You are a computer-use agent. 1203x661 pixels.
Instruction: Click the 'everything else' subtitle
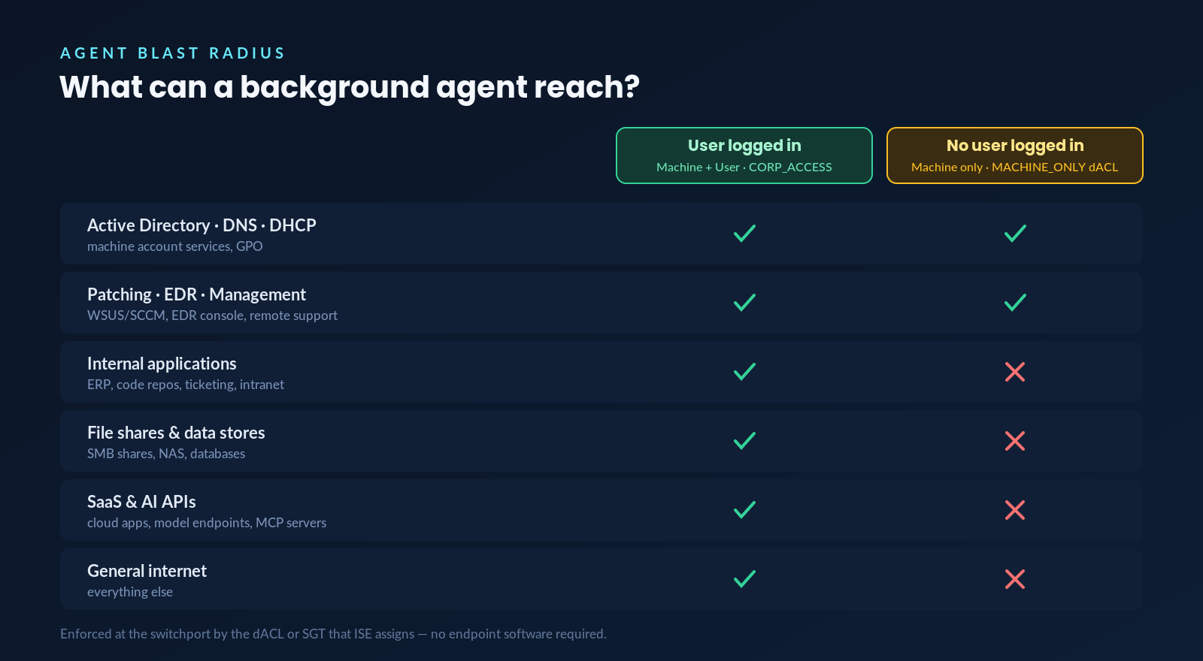coord(130,592)
